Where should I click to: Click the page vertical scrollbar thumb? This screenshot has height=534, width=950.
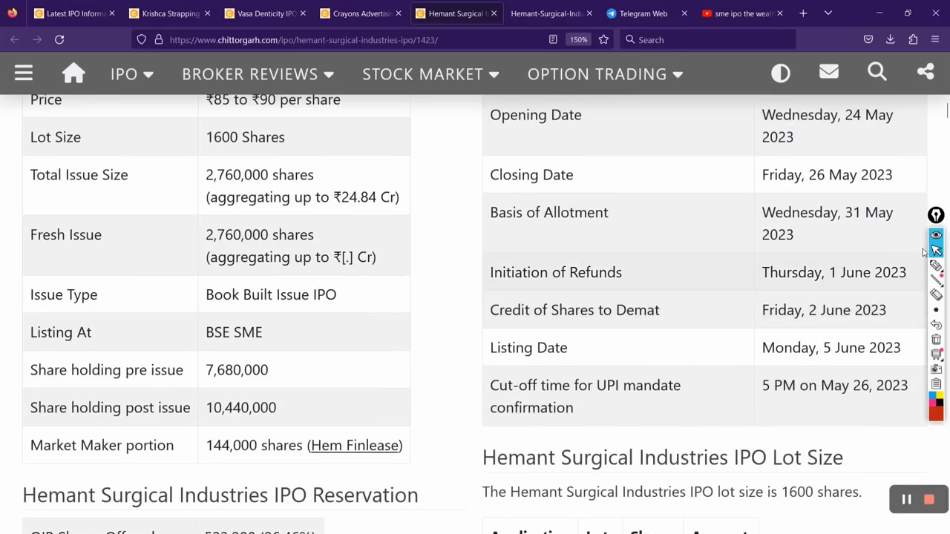(x=946, y=111)
